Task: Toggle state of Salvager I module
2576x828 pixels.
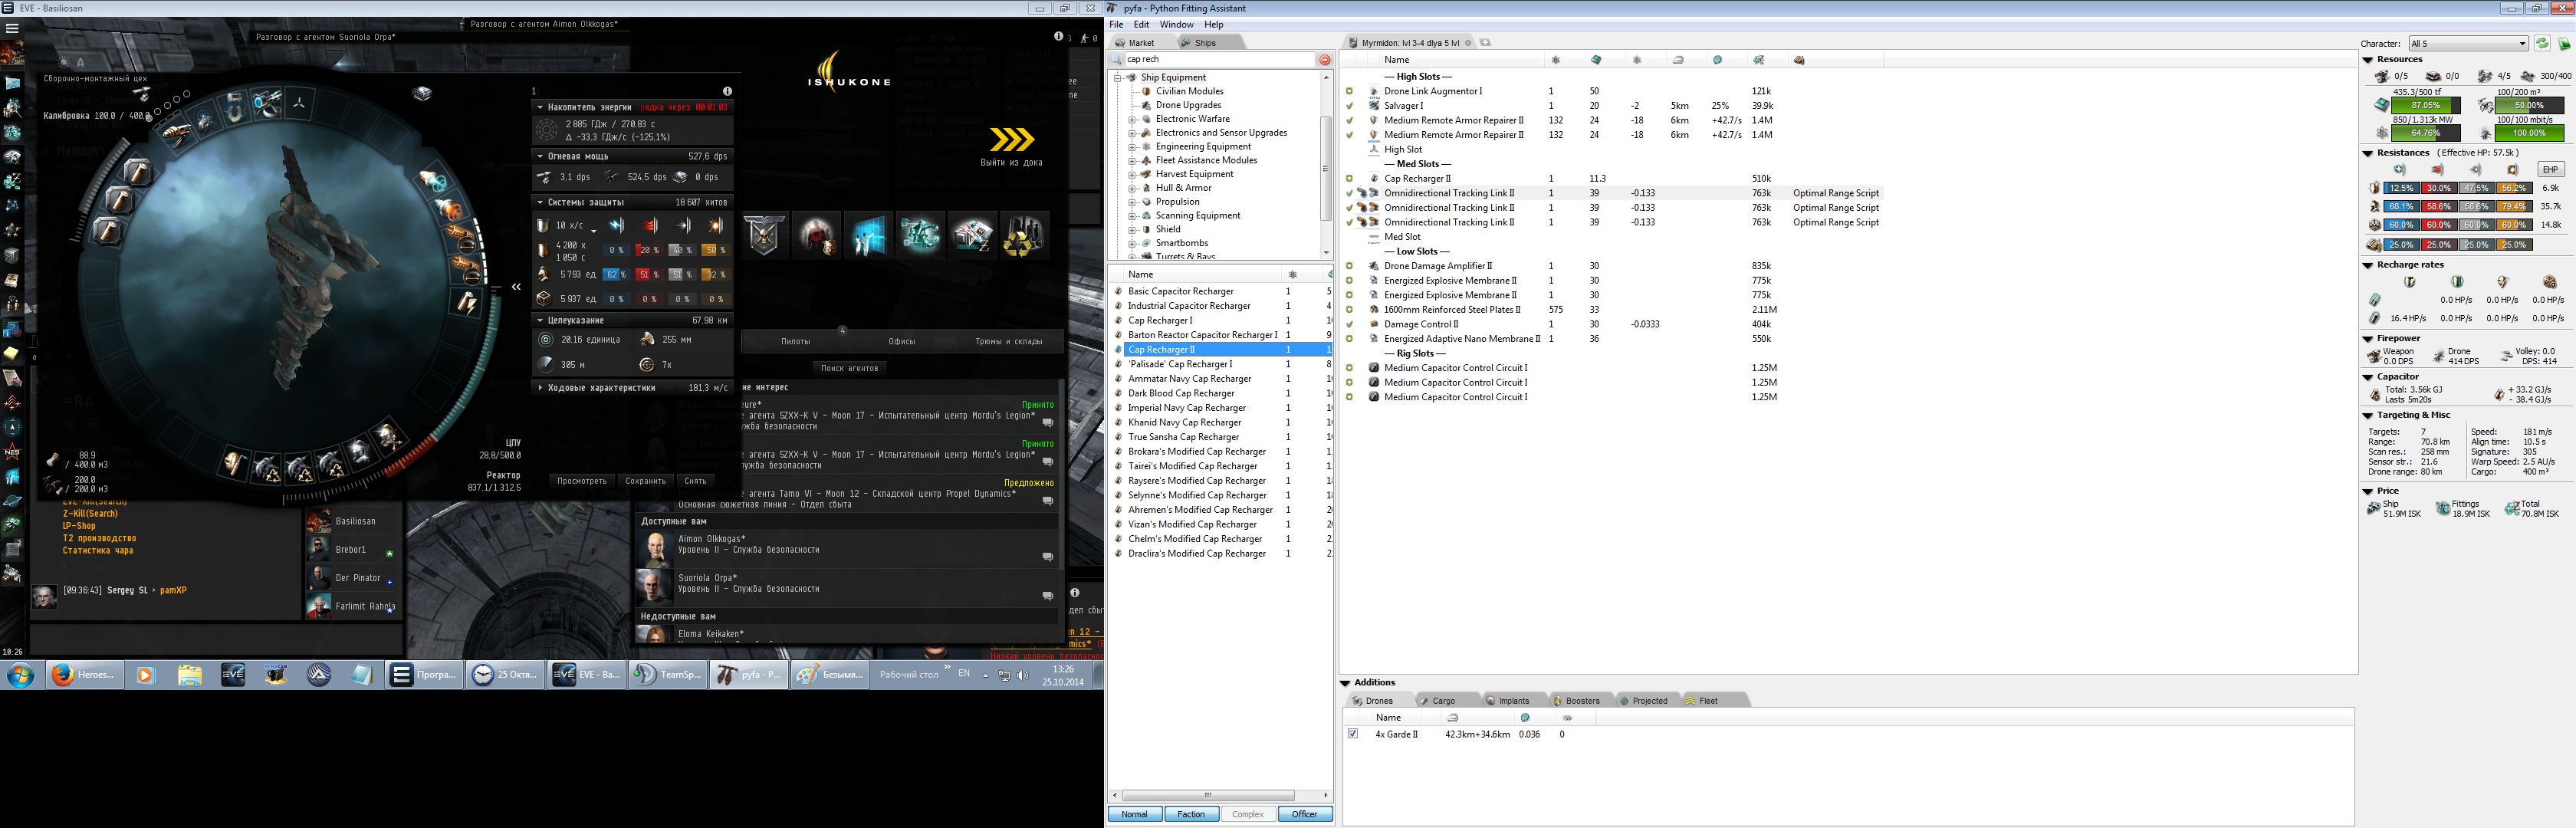Action: 1349,105
